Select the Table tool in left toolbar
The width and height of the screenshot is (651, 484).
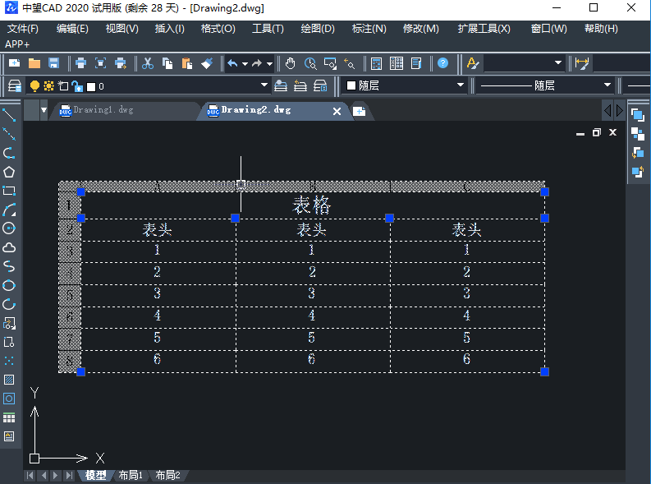(x=9, y=417)
